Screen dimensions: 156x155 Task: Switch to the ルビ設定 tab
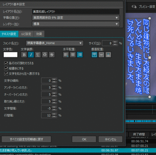(x=26, y=34)
